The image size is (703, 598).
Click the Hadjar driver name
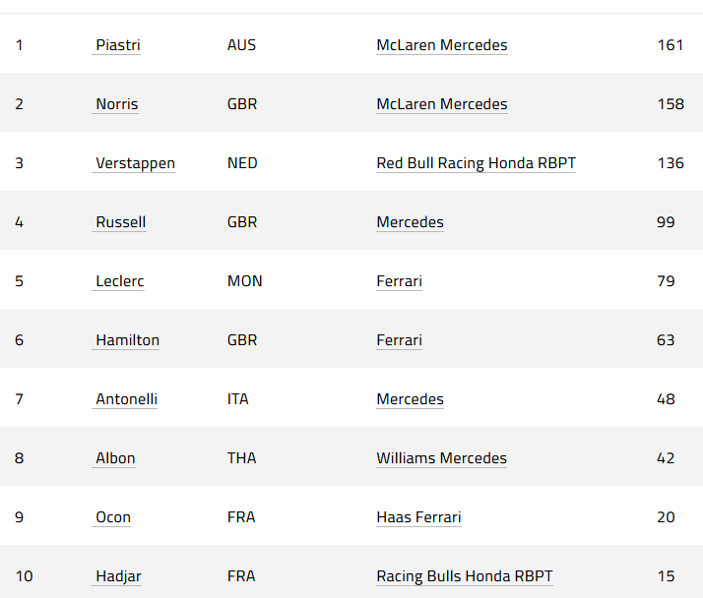pos(118,576)
